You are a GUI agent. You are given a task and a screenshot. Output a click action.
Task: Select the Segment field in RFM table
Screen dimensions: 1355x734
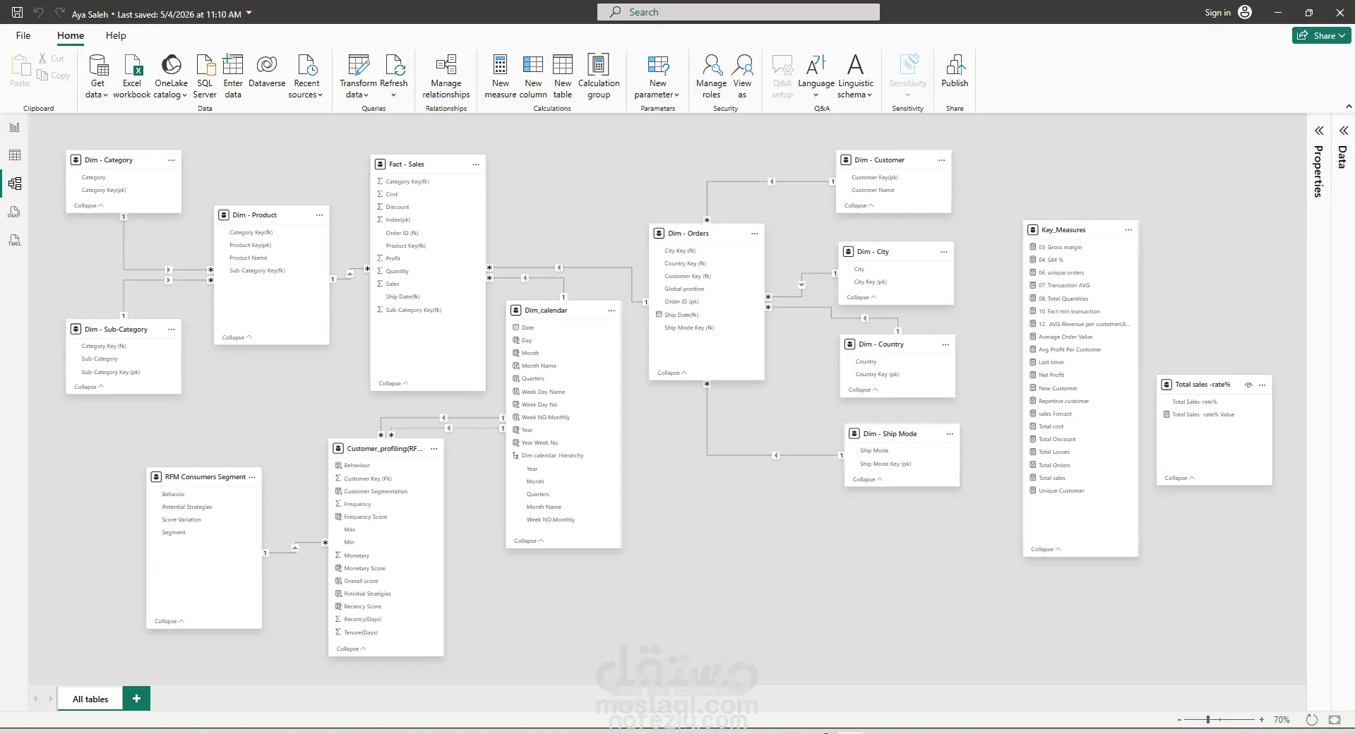pyautogui.click(x=174, y=532)
